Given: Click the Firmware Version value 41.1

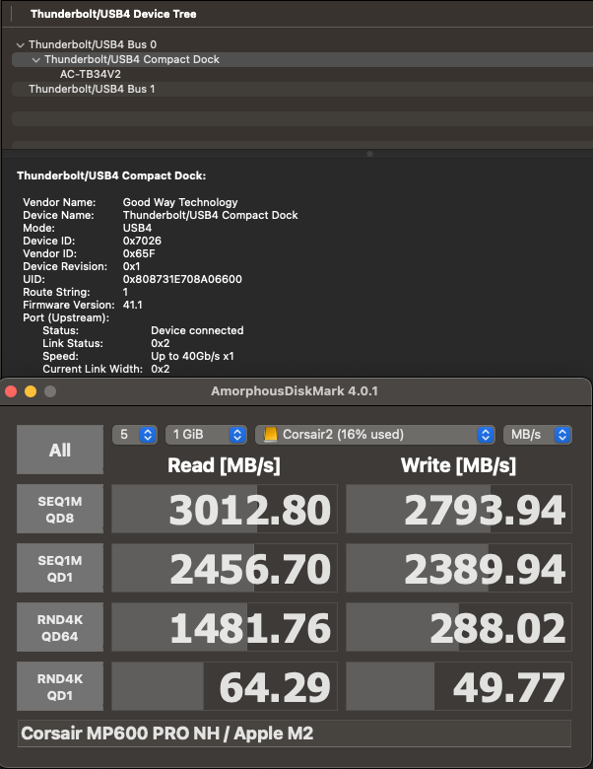Looking at the screenshot, I should [x=133, y=305].
